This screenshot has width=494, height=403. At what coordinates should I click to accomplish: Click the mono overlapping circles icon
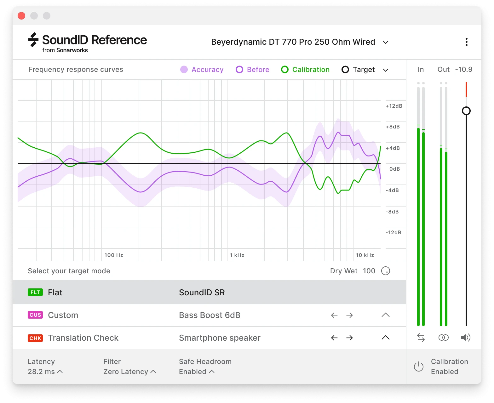tap(443, 338)
